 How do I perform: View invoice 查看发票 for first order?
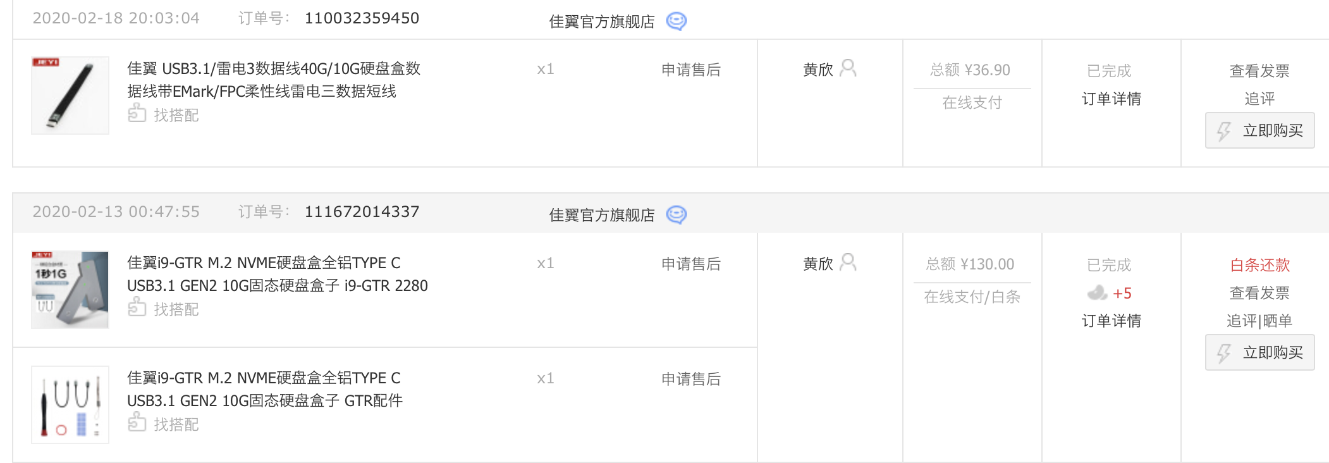click(1259, 71)
